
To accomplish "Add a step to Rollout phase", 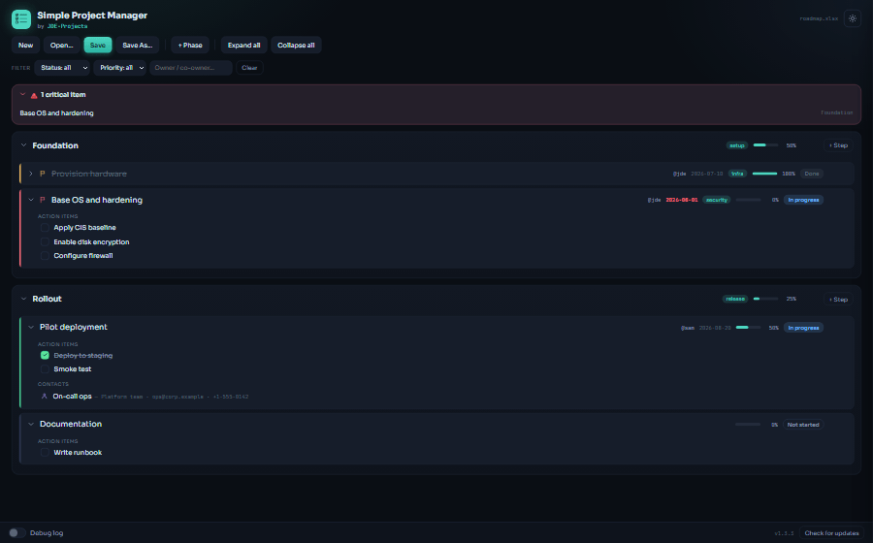I will coord(838,300).
